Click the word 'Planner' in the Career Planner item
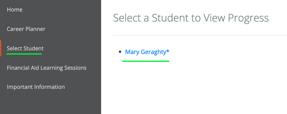 pos(35,29)
